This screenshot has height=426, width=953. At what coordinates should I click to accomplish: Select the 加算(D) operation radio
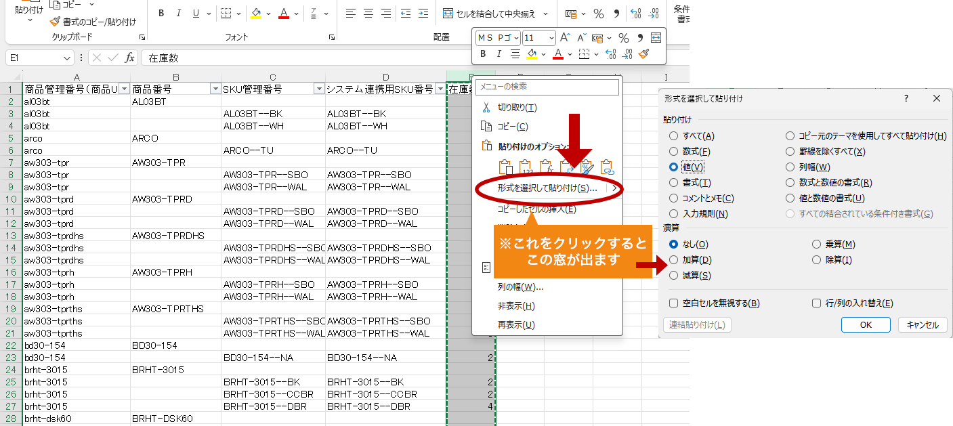click(673, 260)
